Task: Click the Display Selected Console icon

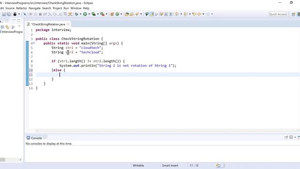Action: (x=291, y=138)
